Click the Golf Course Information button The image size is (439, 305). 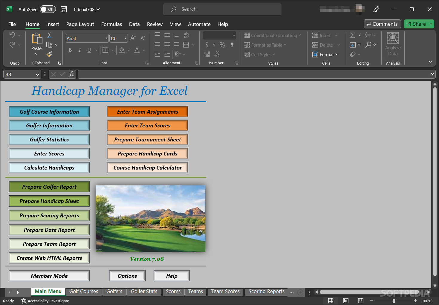[49, 112]
